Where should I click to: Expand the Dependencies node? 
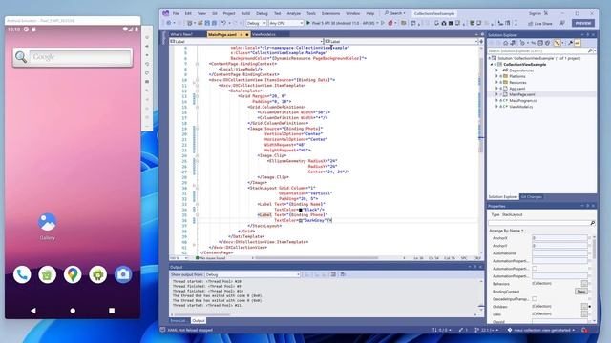point(496,71)
